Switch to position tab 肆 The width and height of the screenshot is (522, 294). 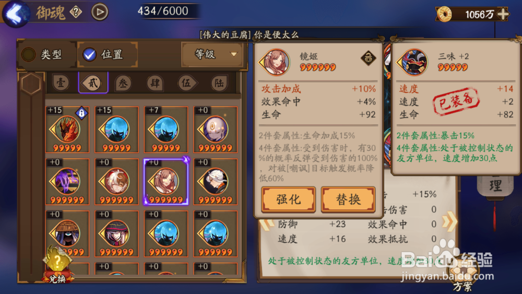155,83
